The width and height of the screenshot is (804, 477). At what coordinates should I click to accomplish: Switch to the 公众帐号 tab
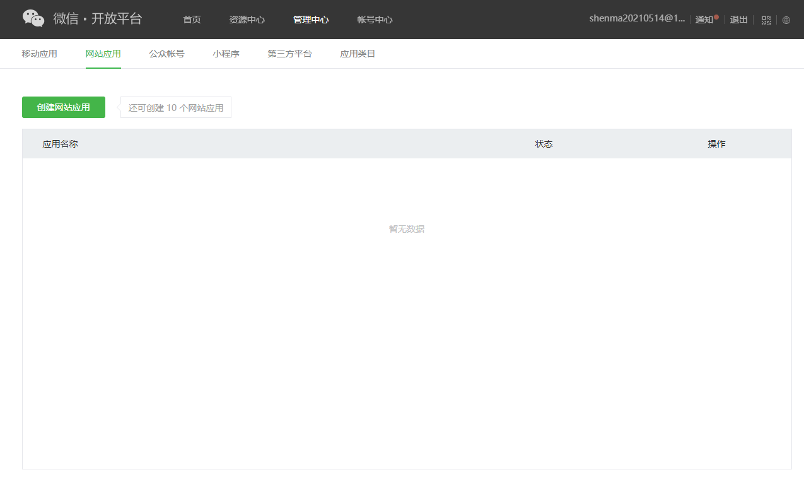166,54
